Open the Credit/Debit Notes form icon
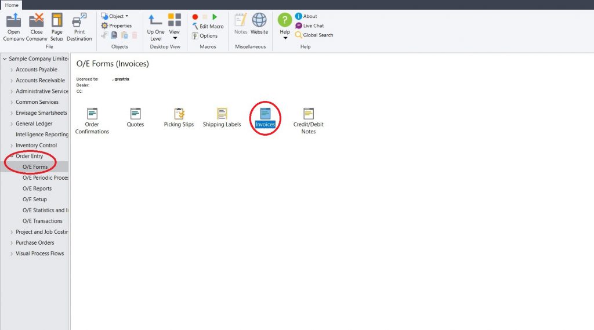Image resolution: width=594 pixels, height=330 pixels. pos(309,121)
